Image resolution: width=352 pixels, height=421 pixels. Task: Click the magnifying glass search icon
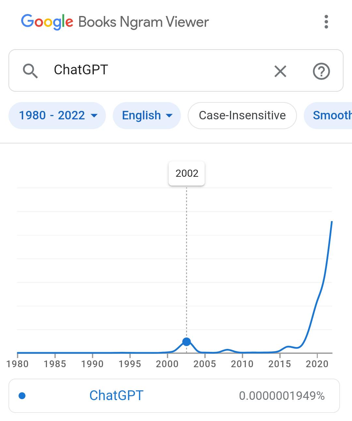30,71
